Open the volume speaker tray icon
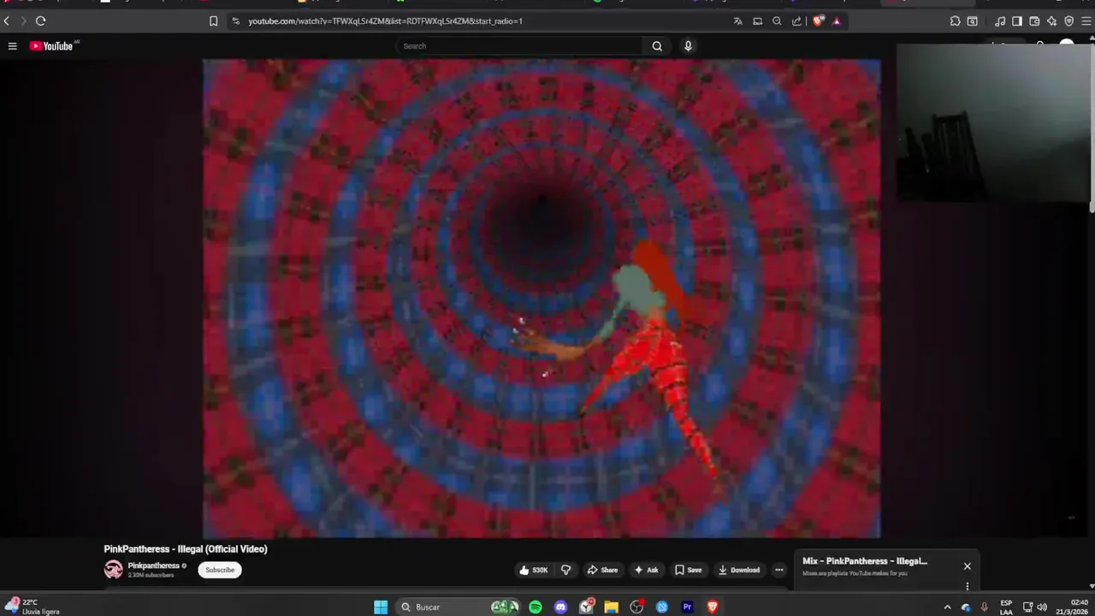Viewport: 1095px width, 616px height. tap(1042, 607)
